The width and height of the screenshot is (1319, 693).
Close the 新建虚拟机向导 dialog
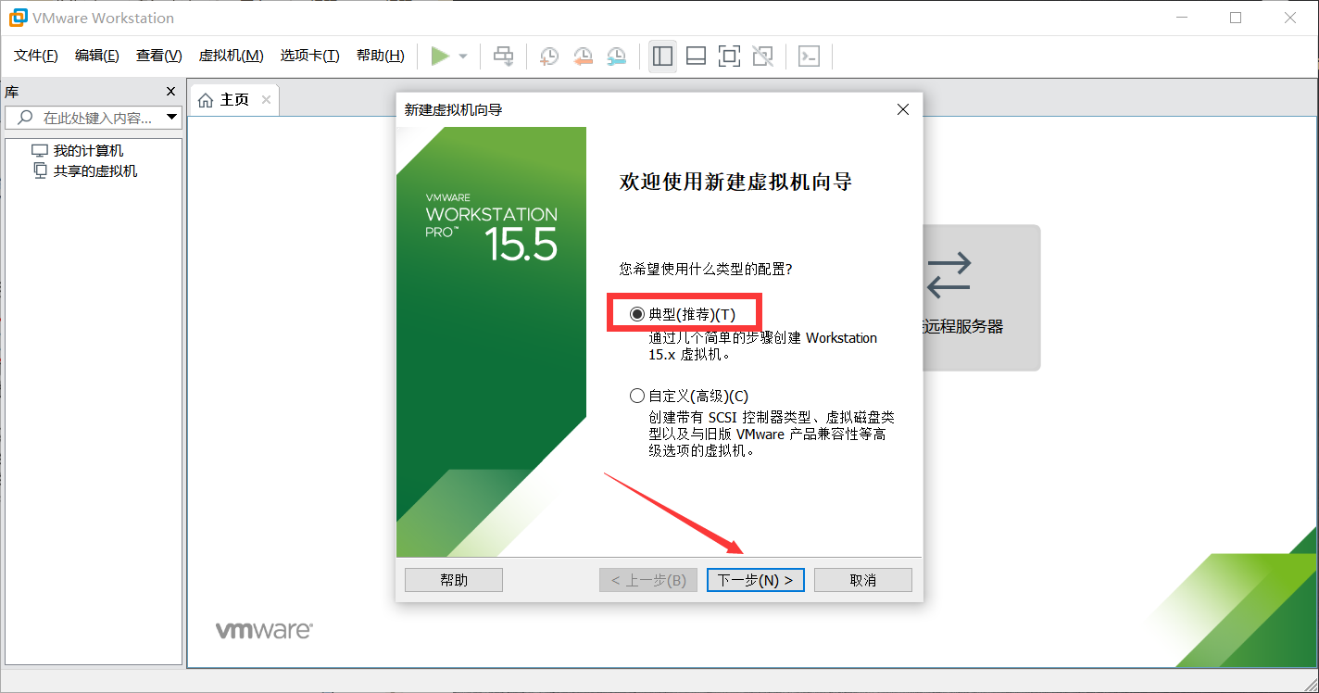pyautogui.click(x=903, y=109)
